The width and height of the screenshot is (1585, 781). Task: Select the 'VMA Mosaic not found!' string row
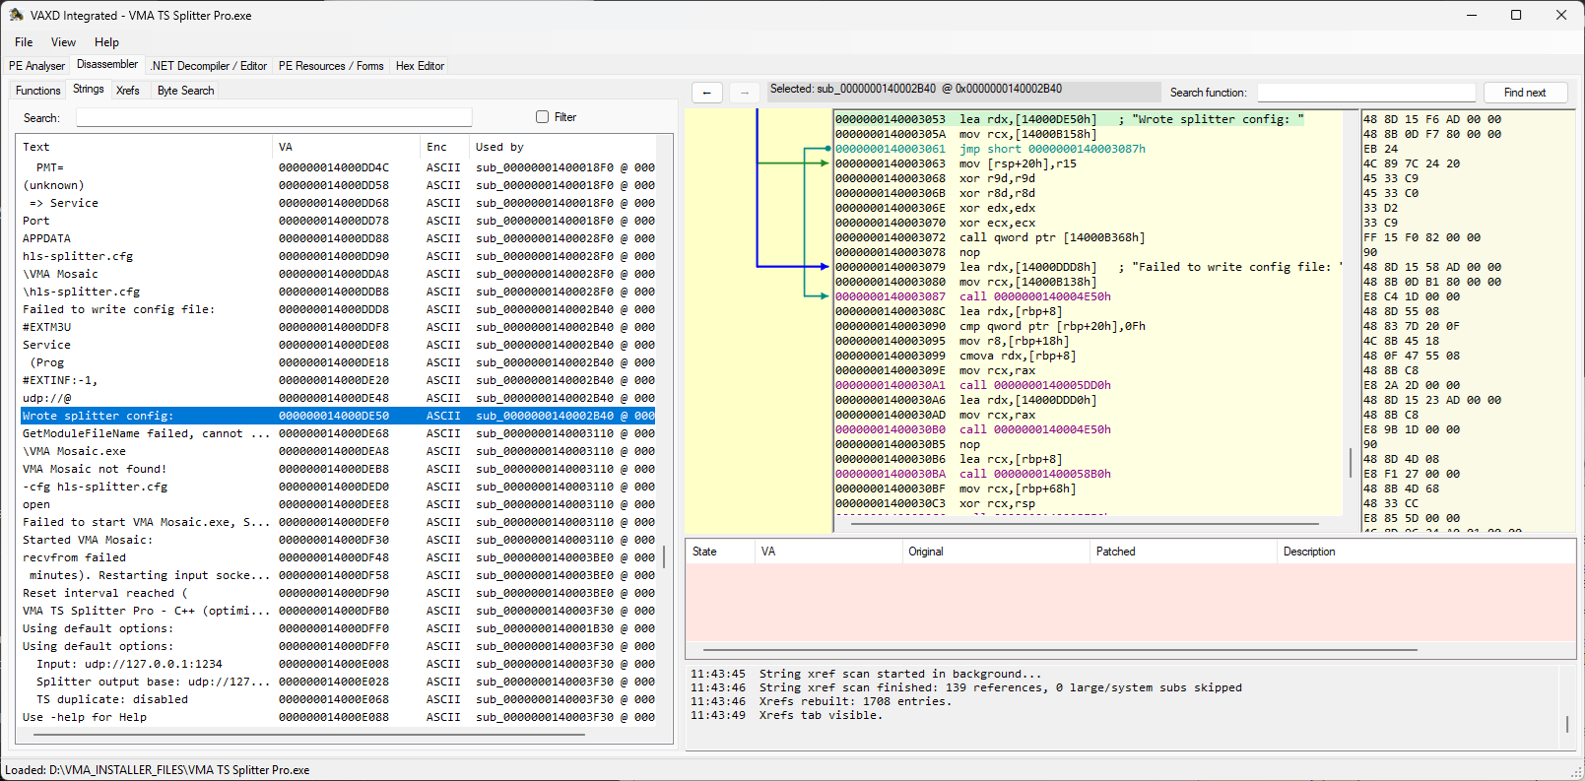point(338,469)
